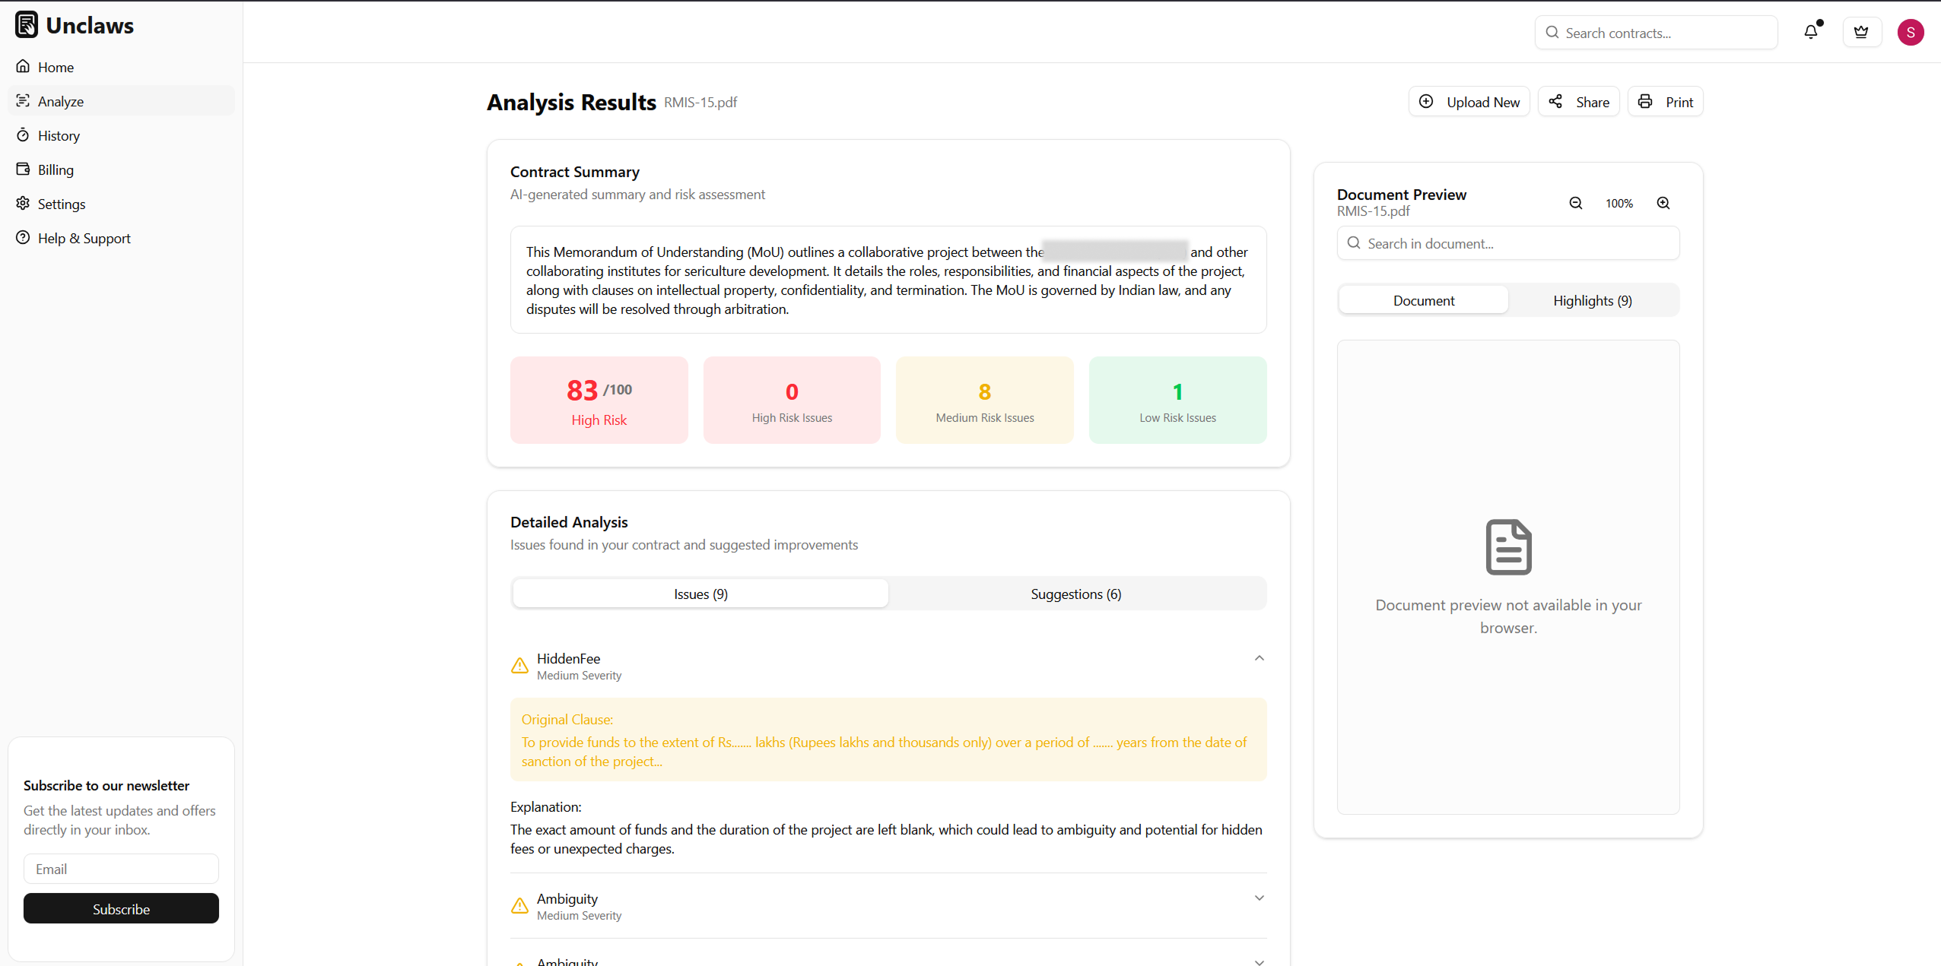Viewport: 1941px width, 966px height.
Task: Open Help & Support page
Action: (121, 238)
